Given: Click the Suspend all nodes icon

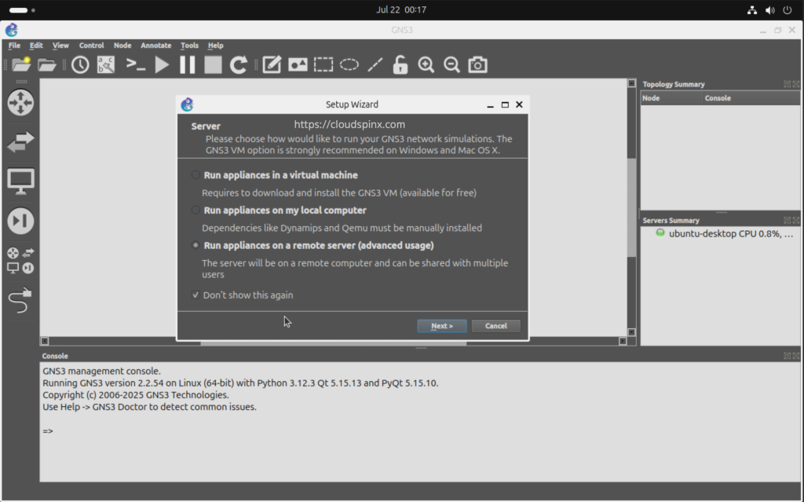Looking at the screenshot, I should tap(187, 64).
